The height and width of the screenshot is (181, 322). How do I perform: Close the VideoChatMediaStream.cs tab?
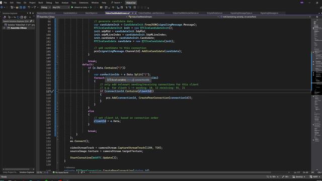pos(135,13)
